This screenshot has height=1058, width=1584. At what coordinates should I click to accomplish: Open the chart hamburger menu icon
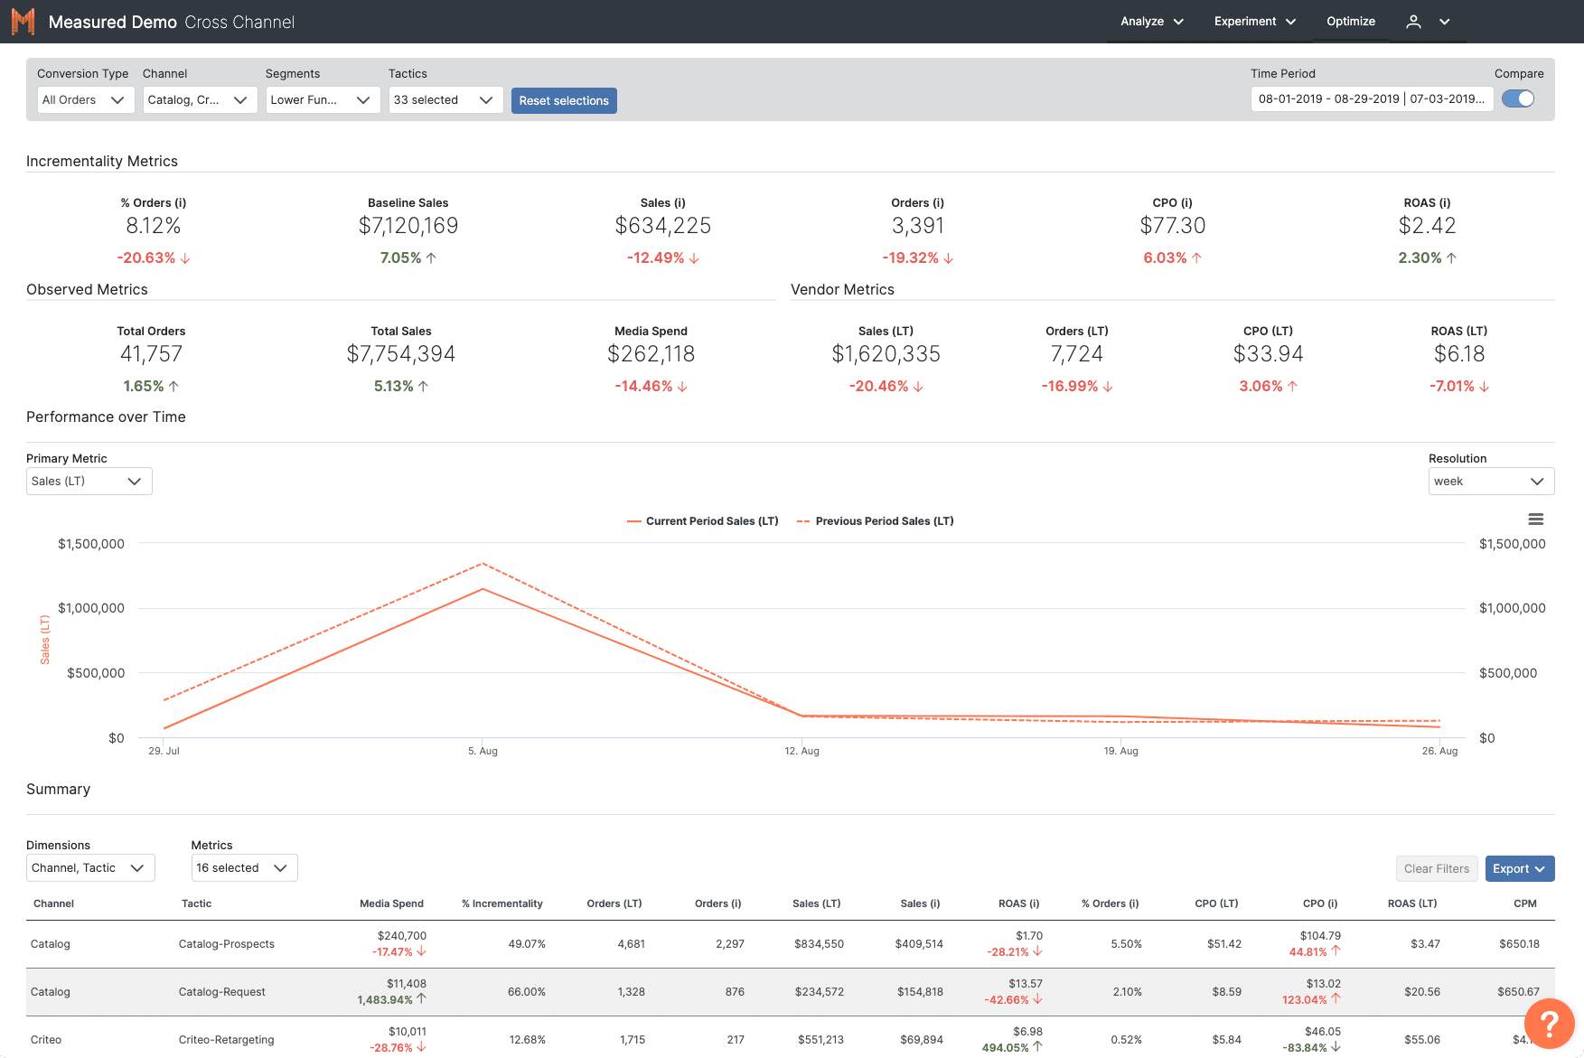(x=1535, y=520)
